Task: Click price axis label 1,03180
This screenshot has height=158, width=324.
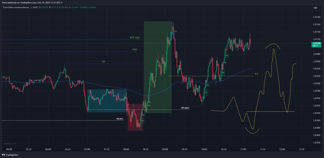Action: coord(316,17)
